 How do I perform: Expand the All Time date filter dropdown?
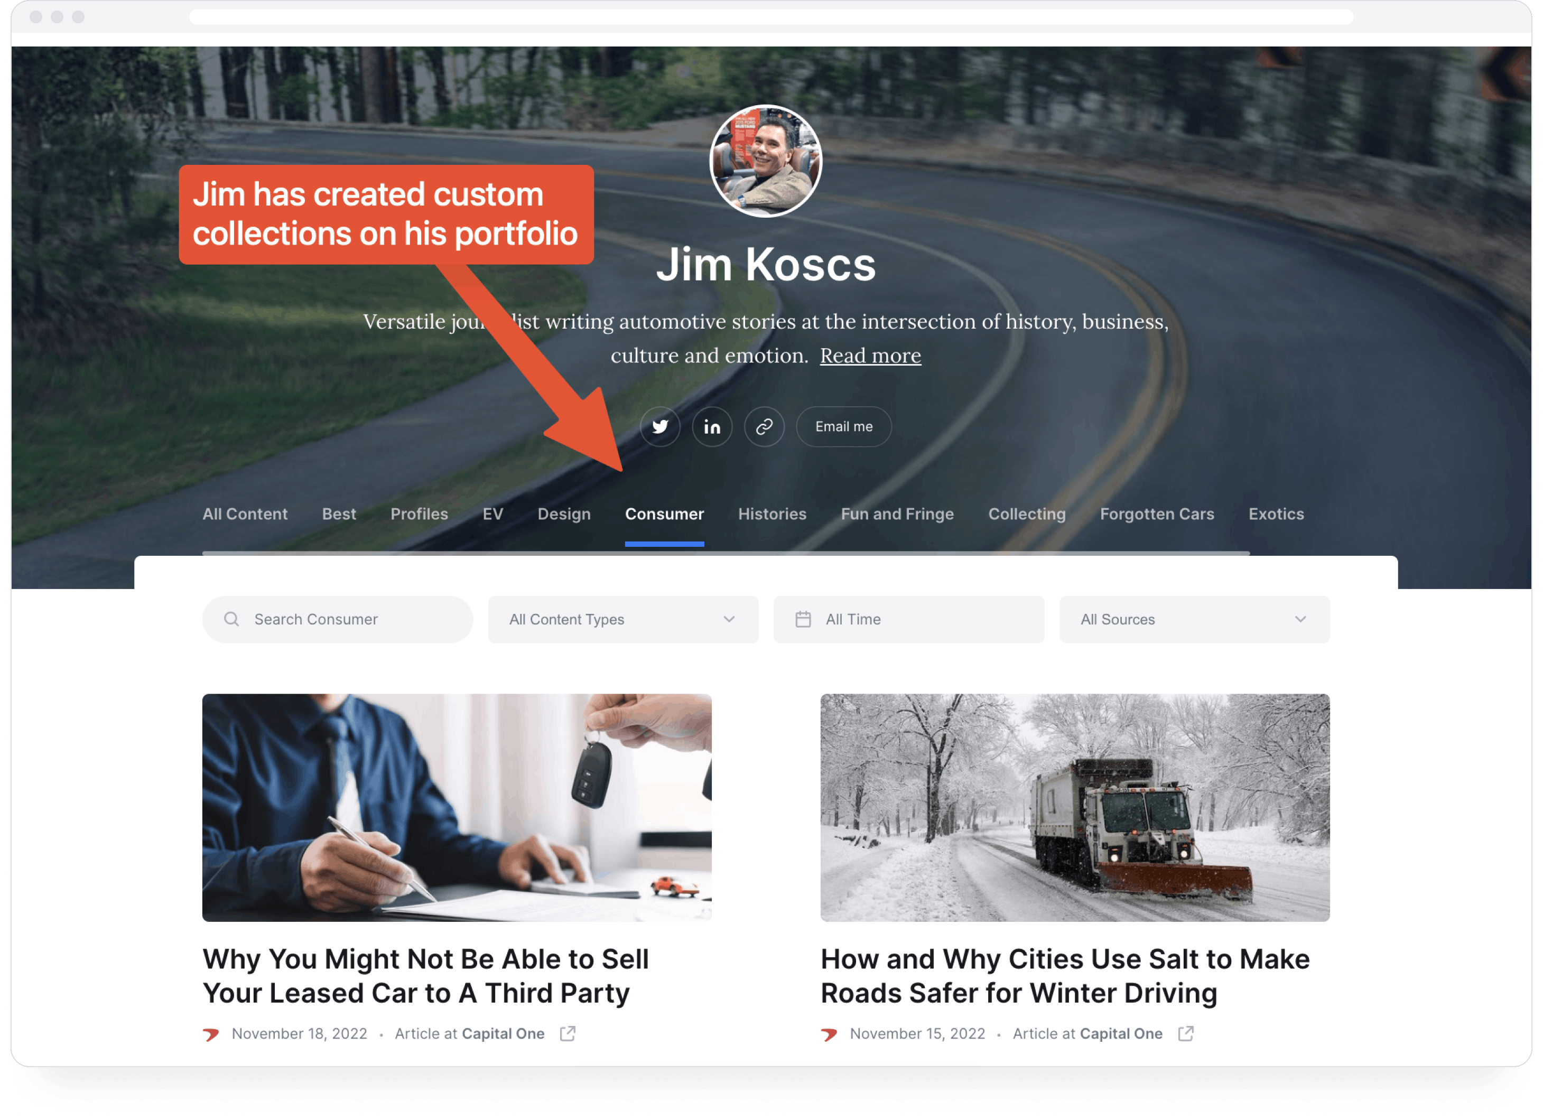pyautogui.click(x=908, y=619)
